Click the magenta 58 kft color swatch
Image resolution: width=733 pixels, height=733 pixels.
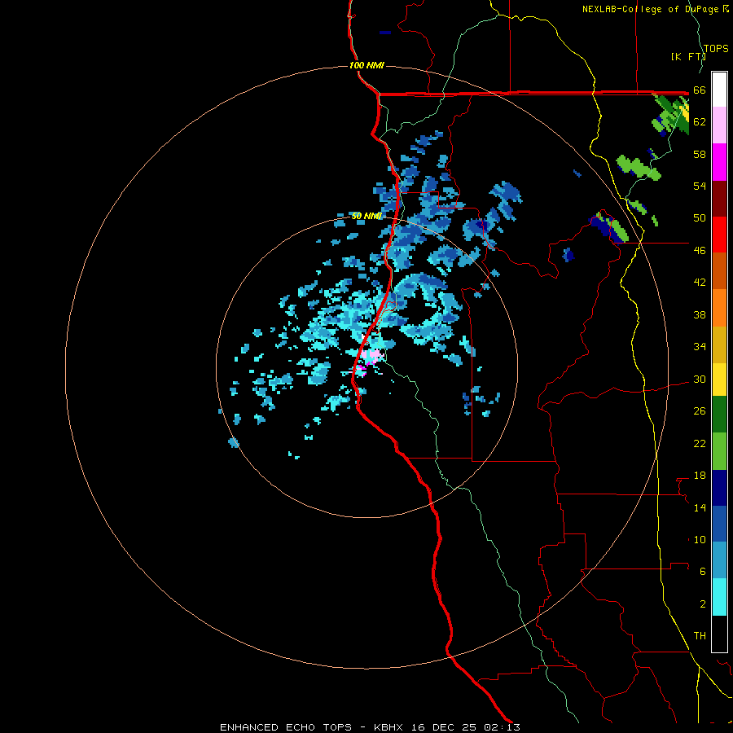coord(719,162)
